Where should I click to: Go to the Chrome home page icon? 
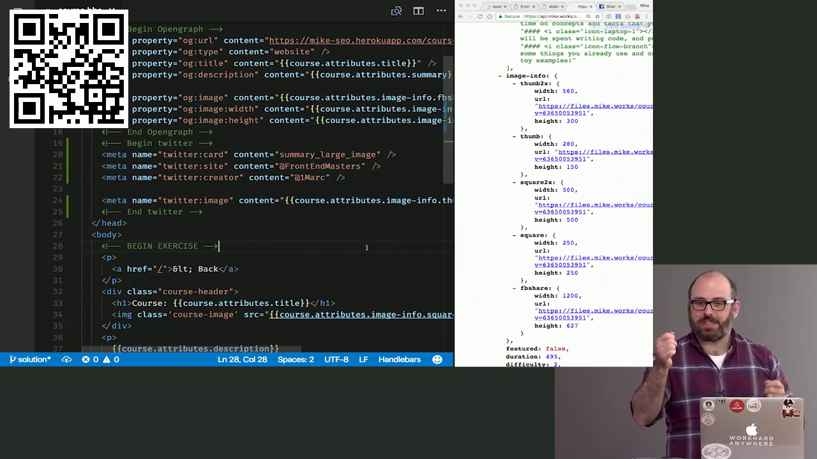(490, 17)
